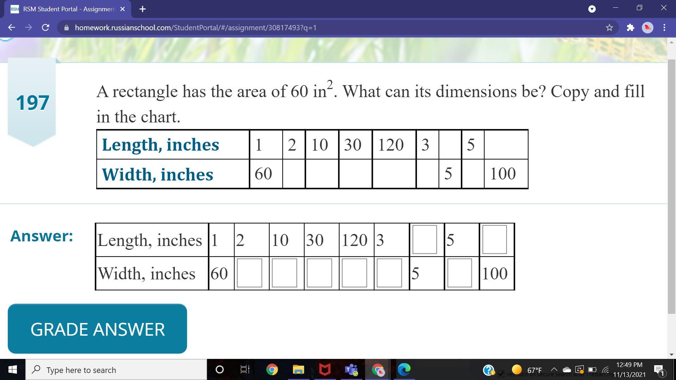The image size is (676, 380).
Task: Click the back navigation arrow
Action: coord(12,27)
